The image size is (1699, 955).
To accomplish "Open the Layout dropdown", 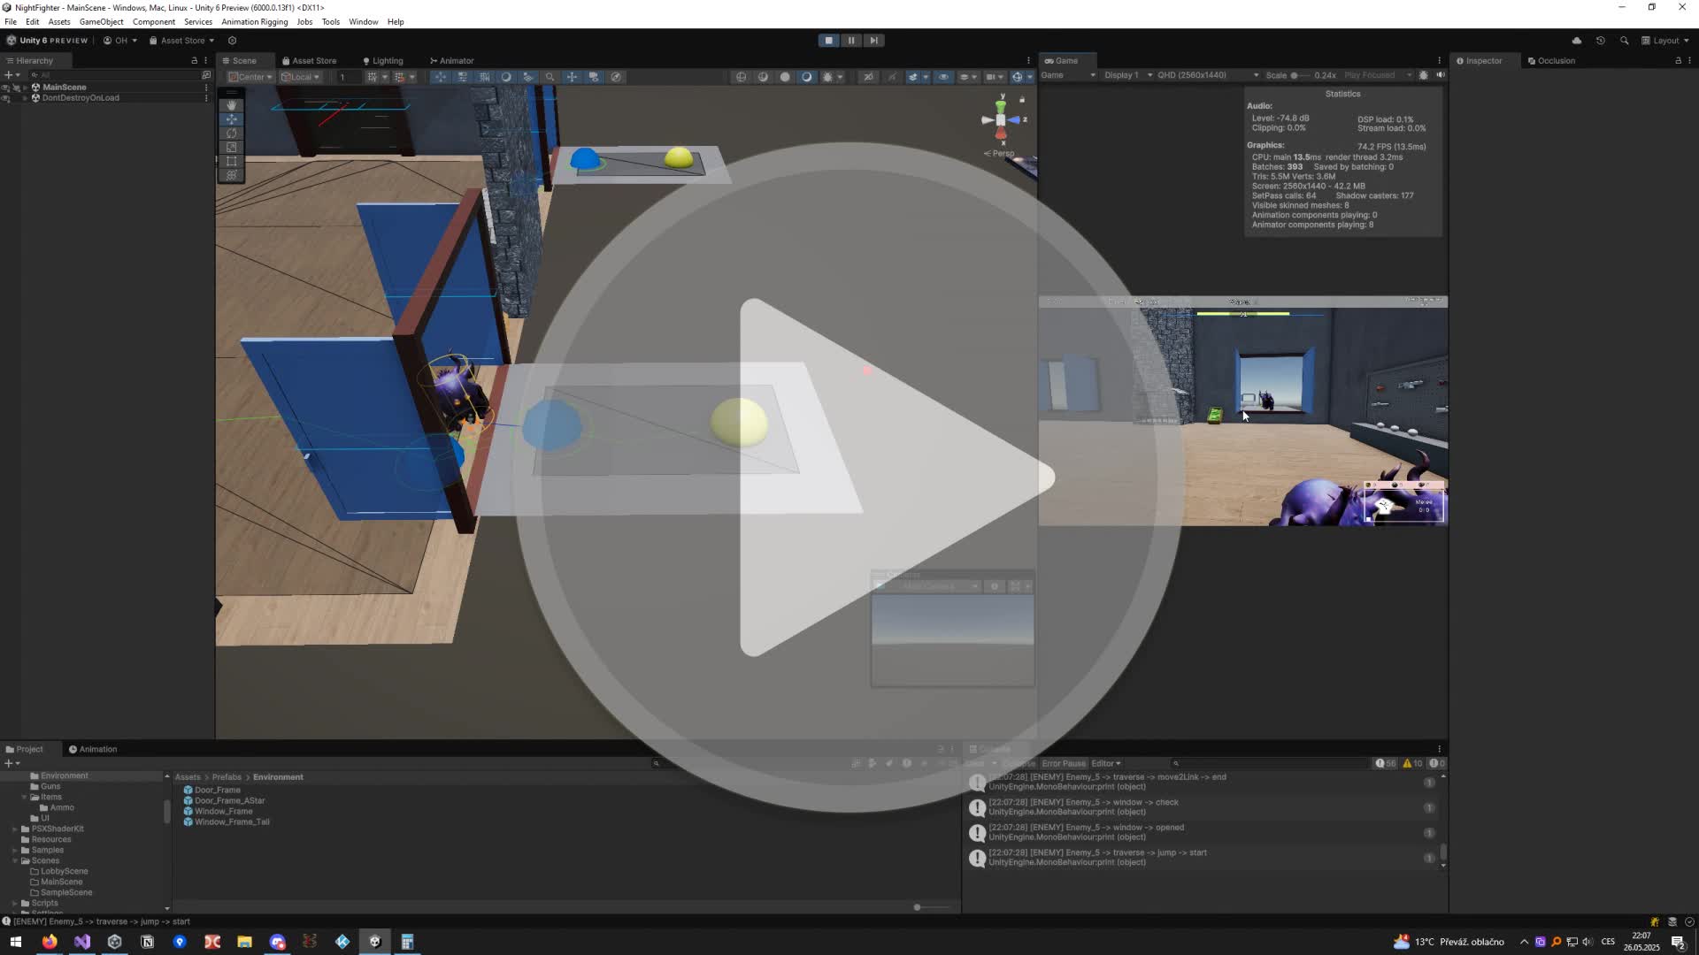I will click(1665, 41).
